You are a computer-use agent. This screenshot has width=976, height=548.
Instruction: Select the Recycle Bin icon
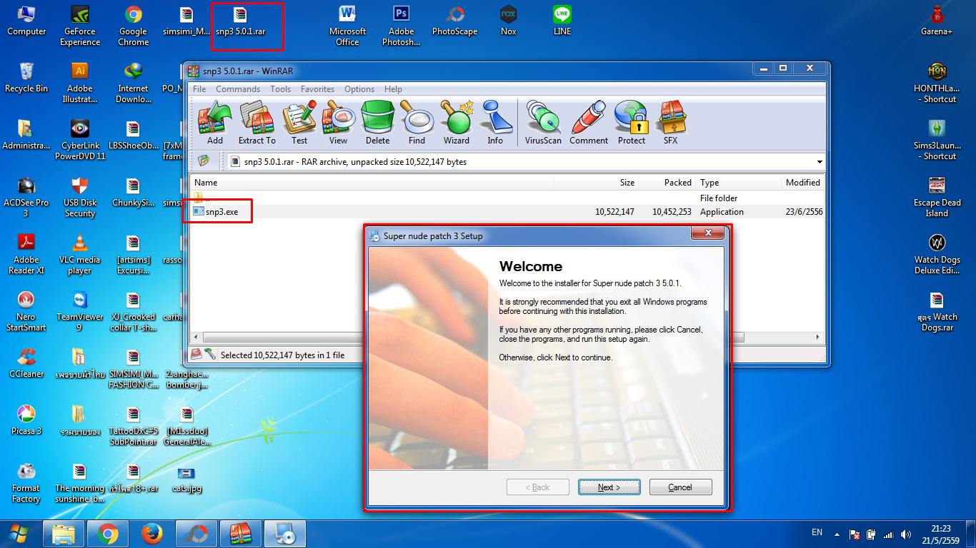pyautogui.click(x=26, y=78)
